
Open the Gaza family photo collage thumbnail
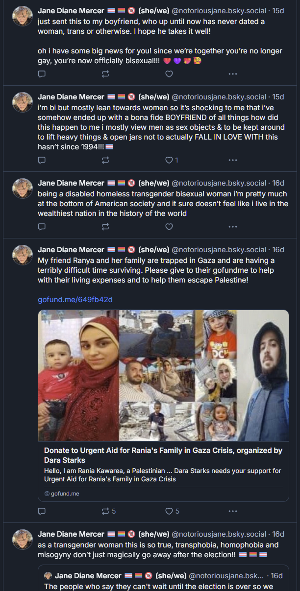coord(163,376)
